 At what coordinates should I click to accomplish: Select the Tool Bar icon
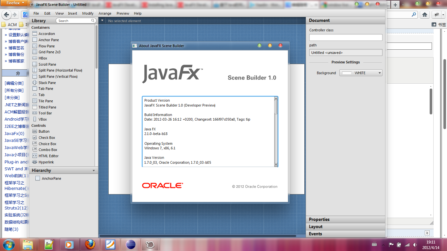tap(35, 113)
